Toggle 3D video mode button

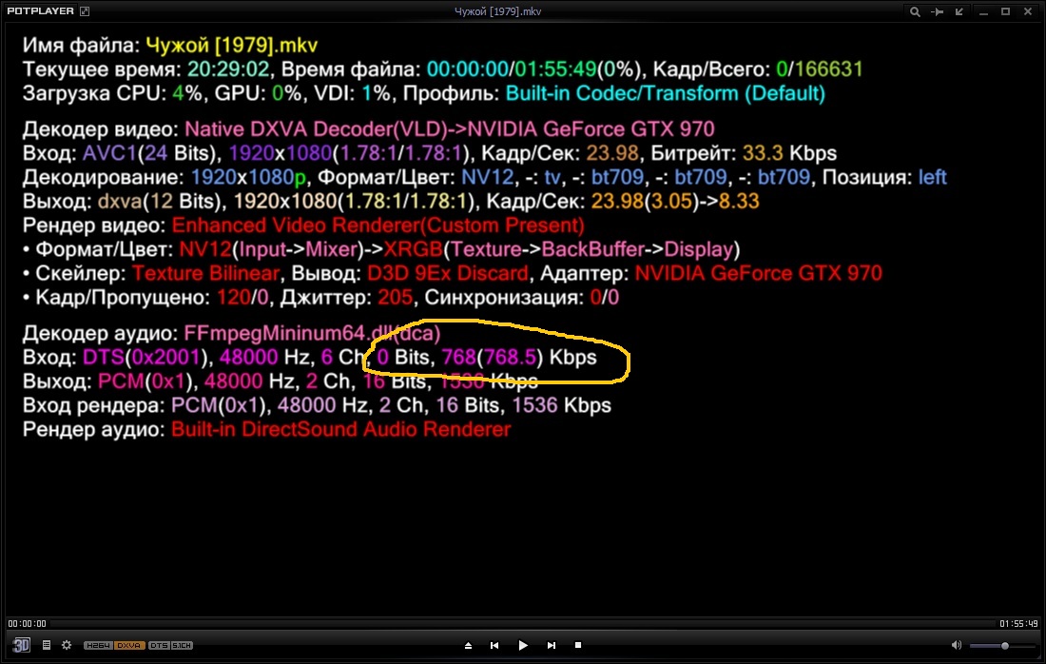(21, 645)
